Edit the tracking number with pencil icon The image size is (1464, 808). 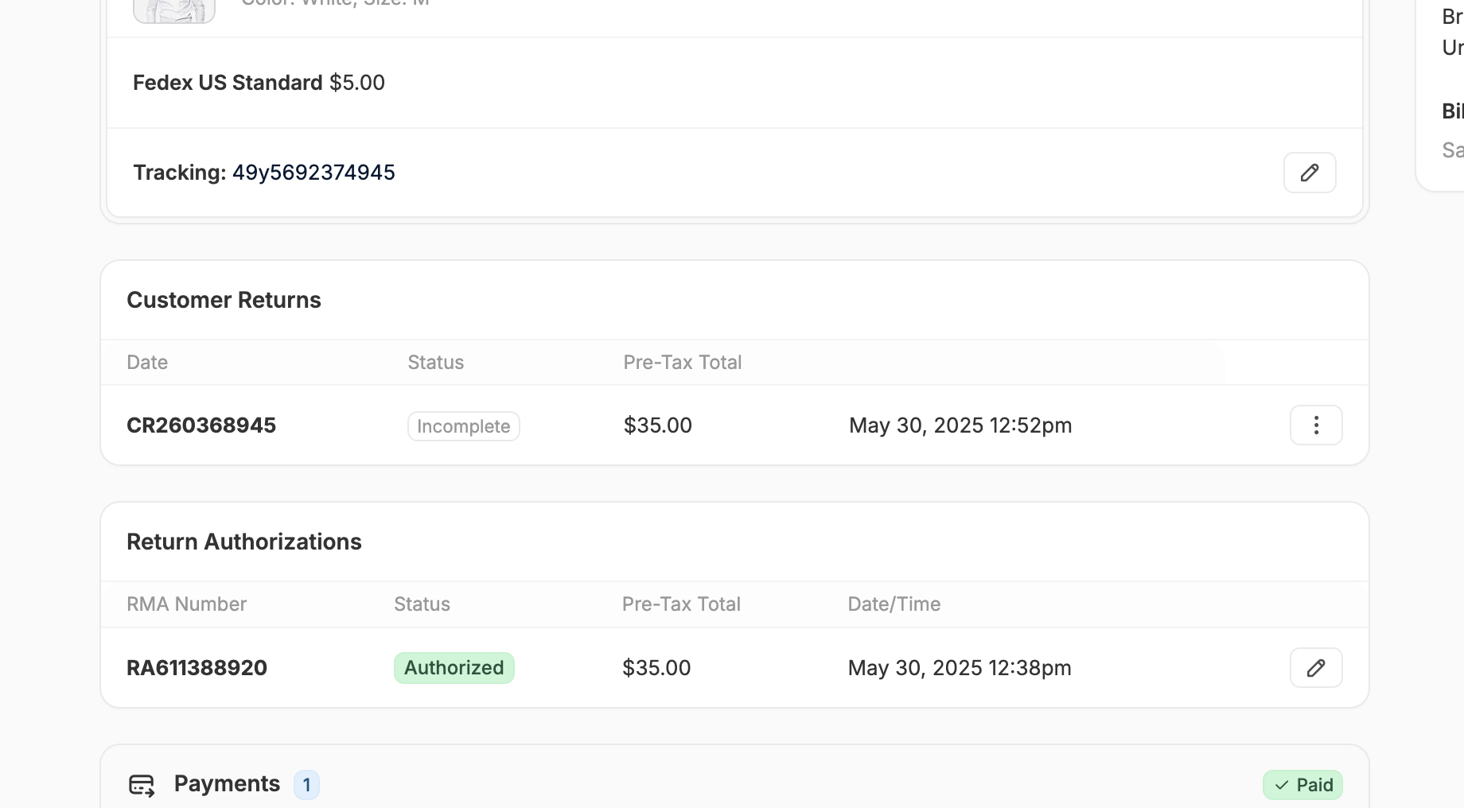click(x=1309, y=173)
